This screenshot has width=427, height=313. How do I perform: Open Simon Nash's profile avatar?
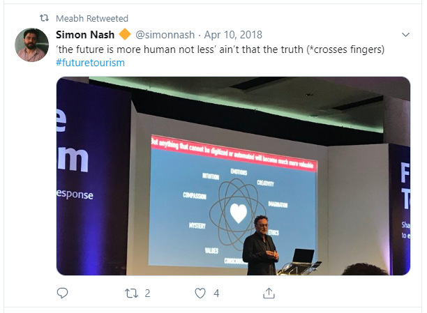click(31, 45)
